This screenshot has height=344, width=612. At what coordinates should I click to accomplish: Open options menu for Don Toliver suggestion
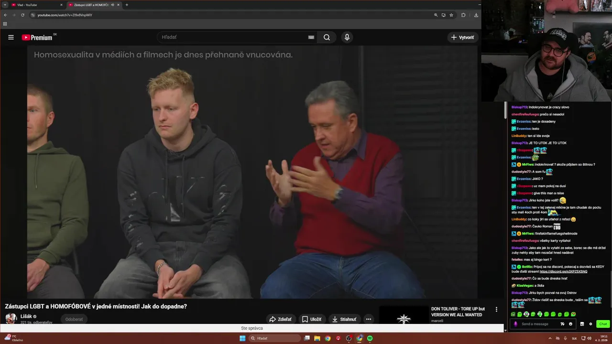pyautogui.click(x=496, y=310)
